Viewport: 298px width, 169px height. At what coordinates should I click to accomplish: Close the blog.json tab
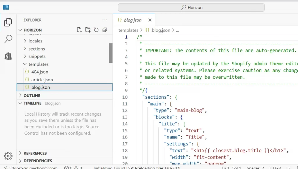click(150, 20)
